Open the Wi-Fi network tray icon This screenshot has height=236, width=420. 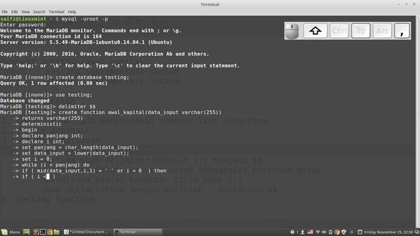(x=318, y=232)
